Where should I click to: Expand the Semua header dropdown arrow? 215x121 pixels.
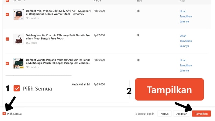24,1
